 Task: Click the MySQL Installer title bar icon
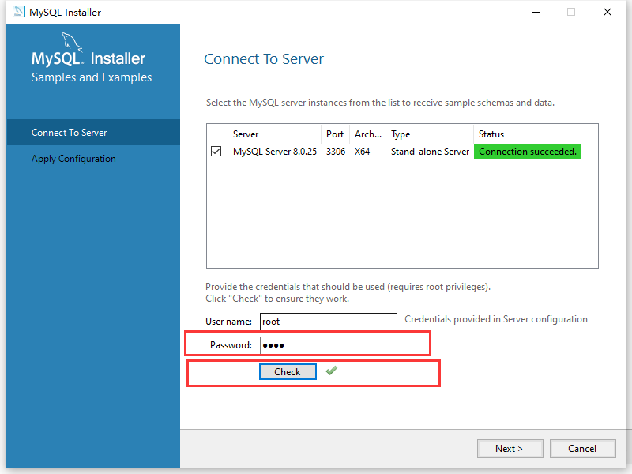pos(18,13)
